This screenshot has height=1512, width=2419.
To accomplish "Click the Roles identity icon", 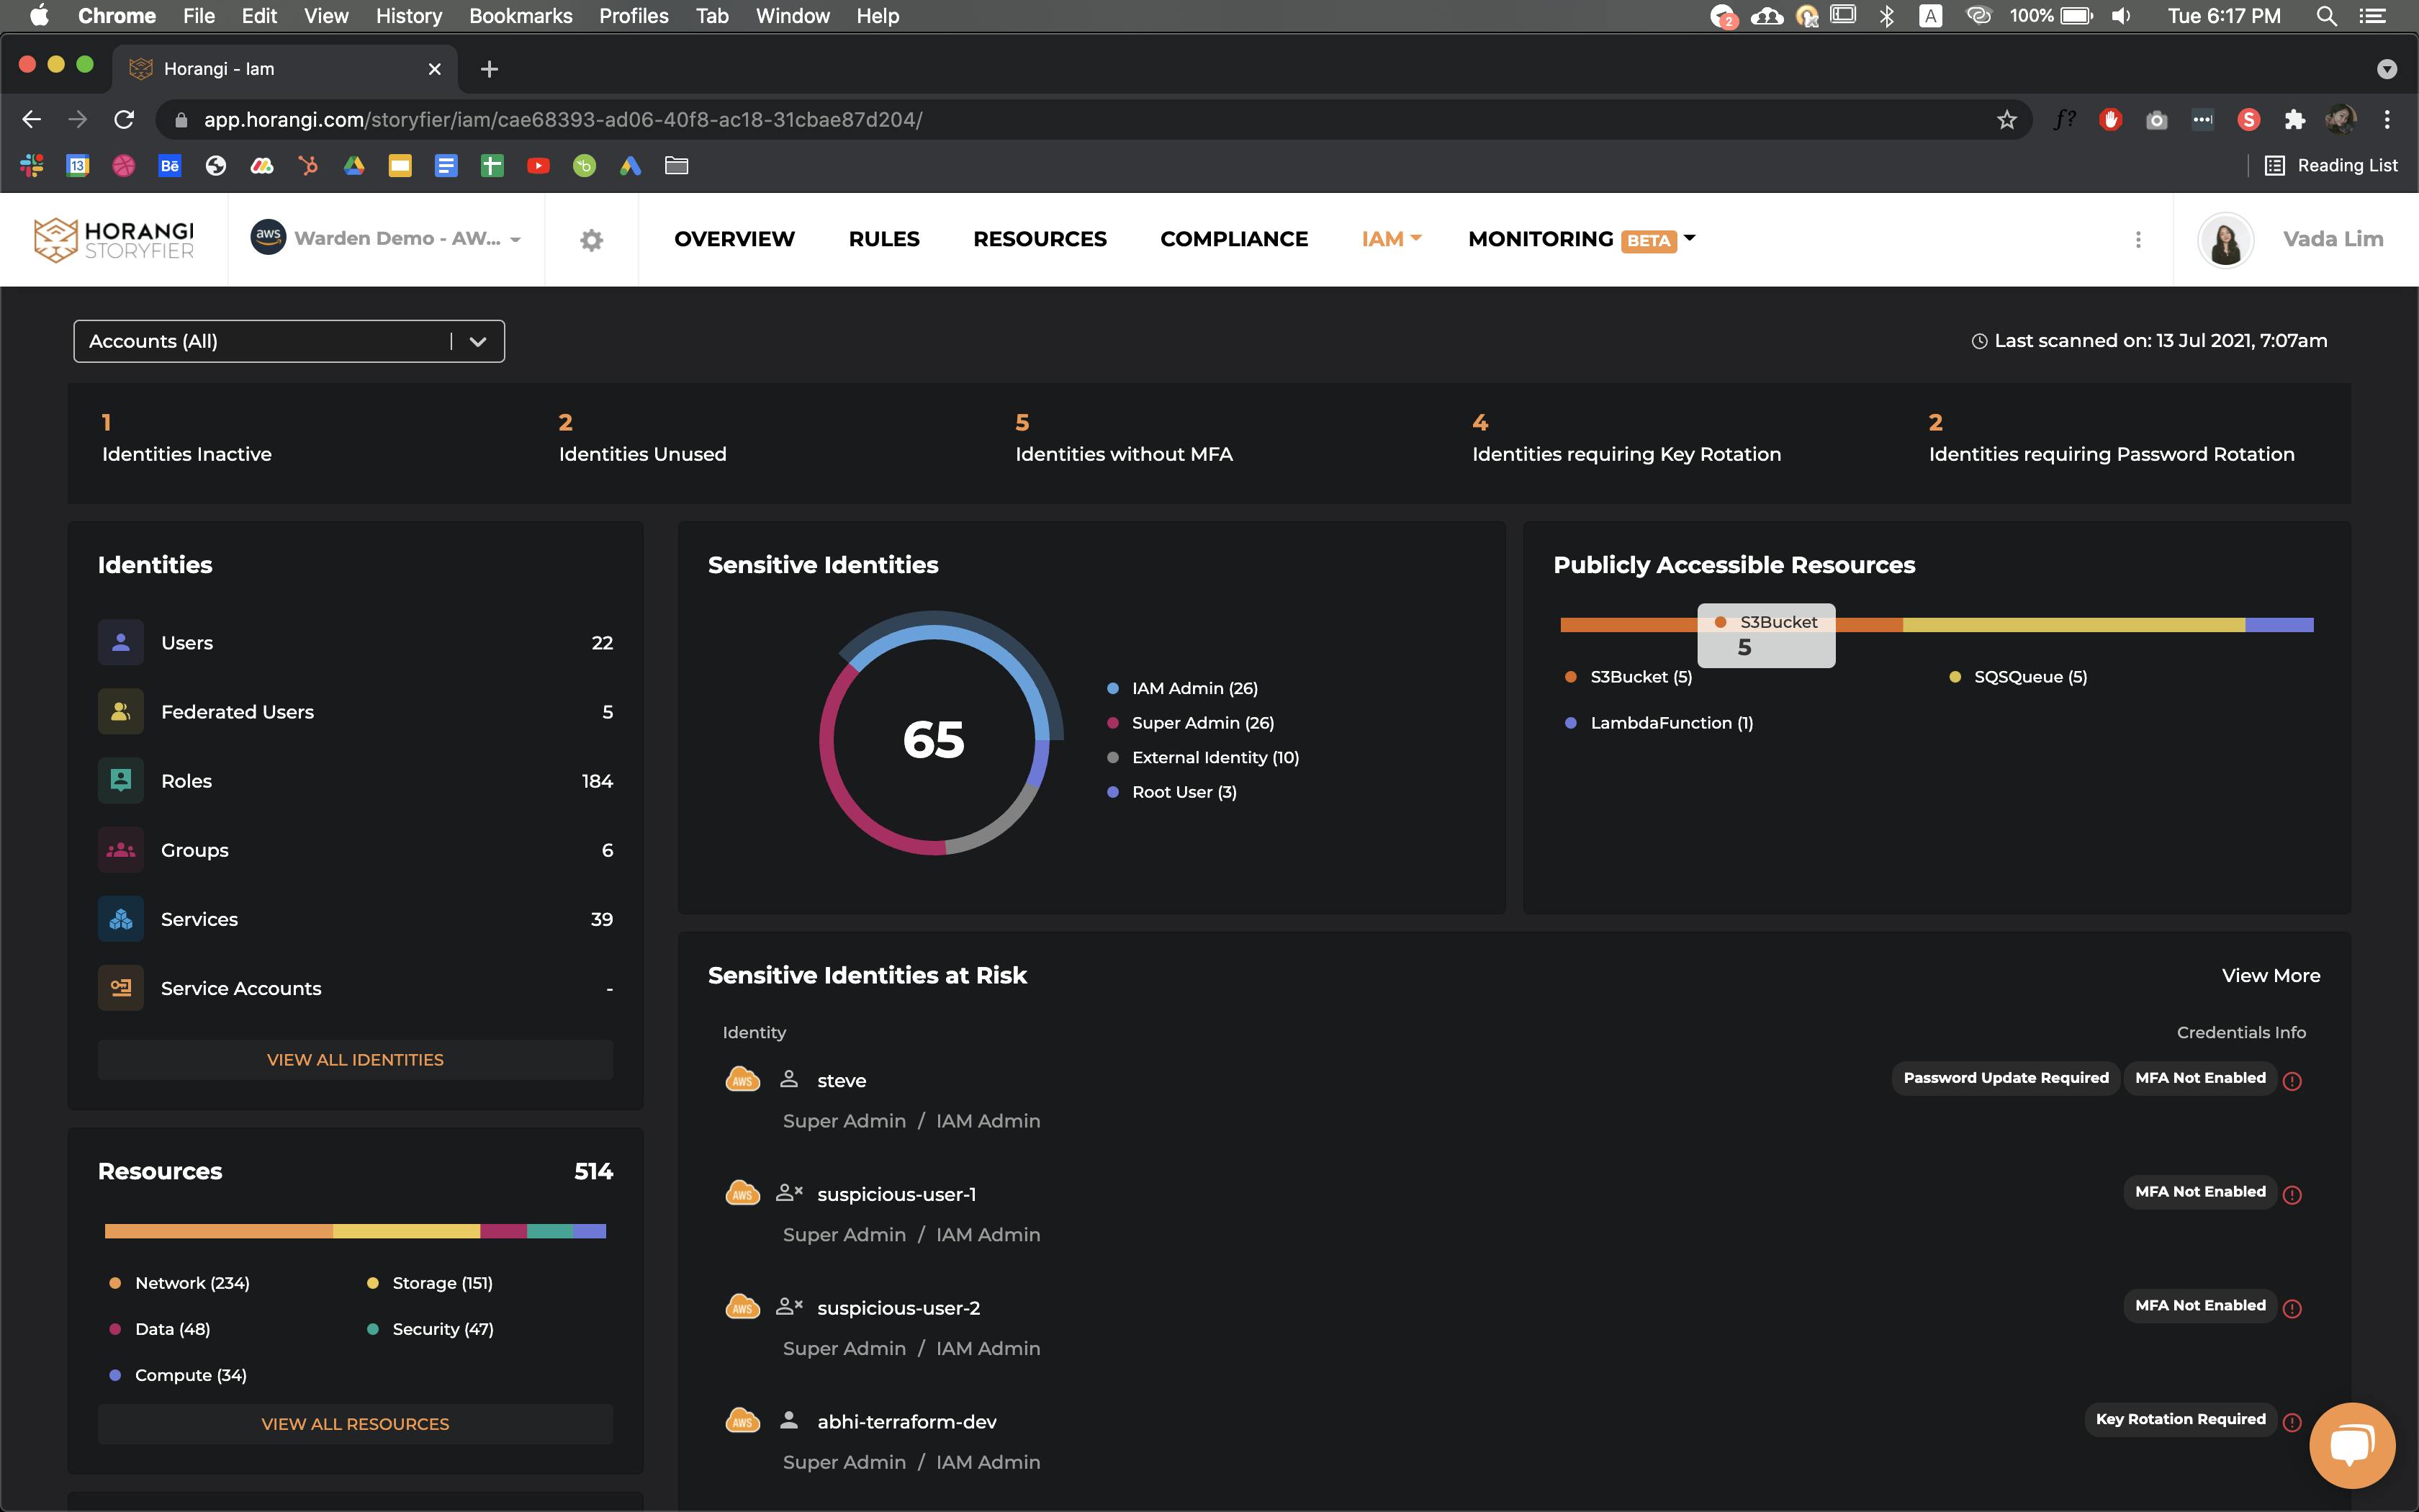I will [x=121, y=781].
